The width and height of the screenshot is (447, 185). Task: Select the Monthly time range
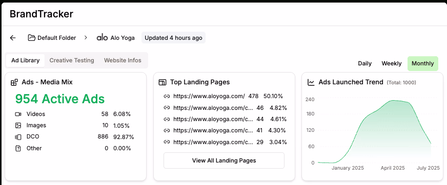(423, 64)
